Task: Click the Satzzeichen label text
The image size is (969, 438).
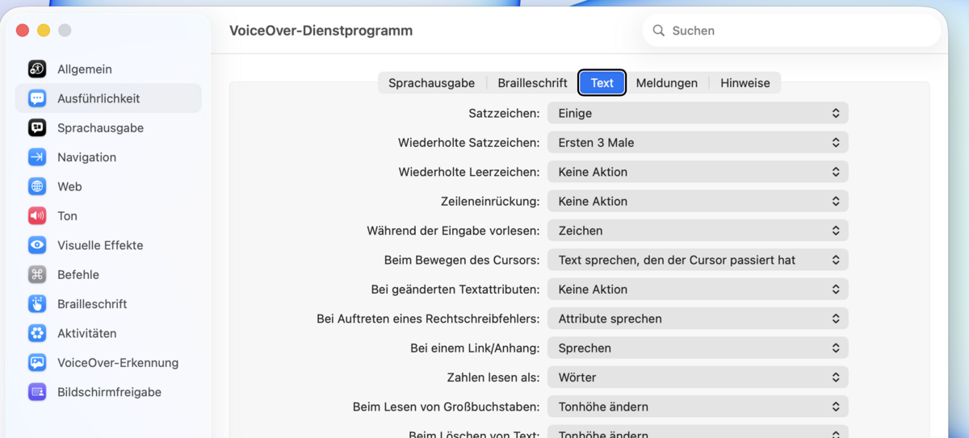Action: 504,114
